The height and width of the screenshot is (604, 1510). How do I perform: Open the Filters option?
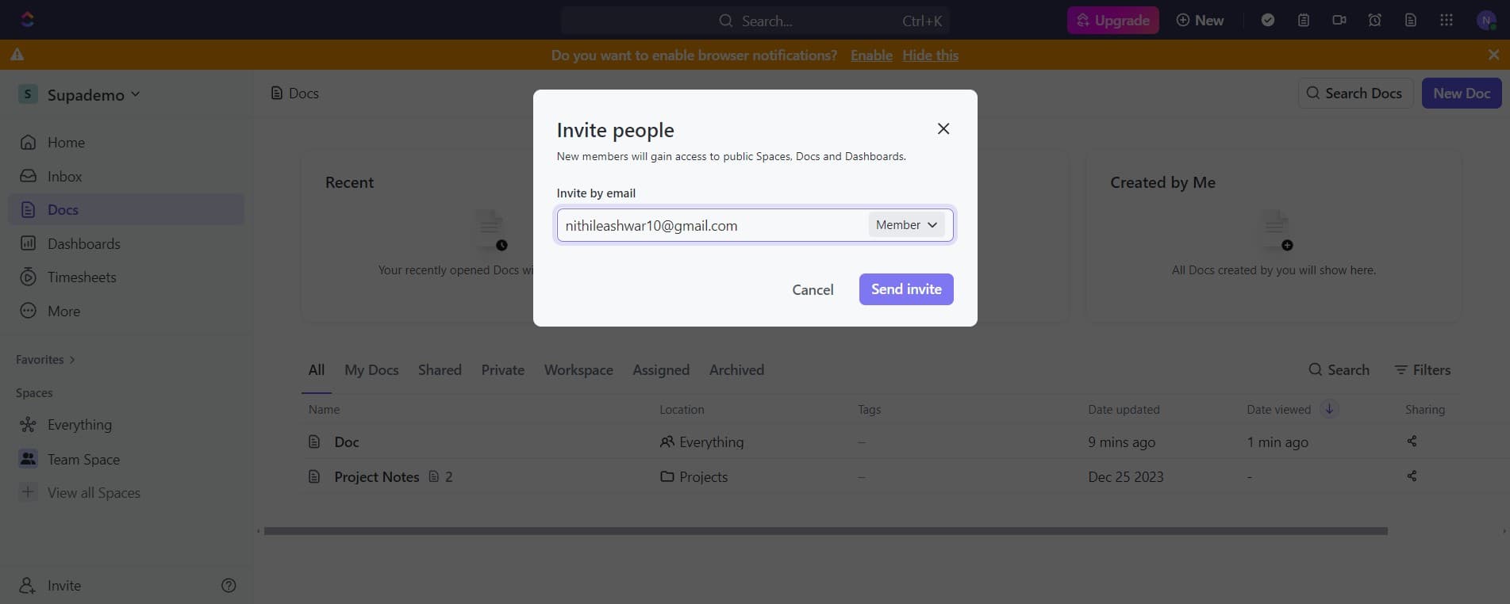(1423, 369)
